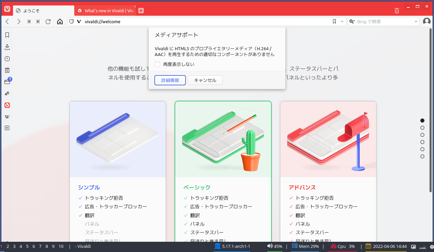This screenshot has width=434, height=252.
Task: Open the Wikipedia web panel
Action: [7, 117]
